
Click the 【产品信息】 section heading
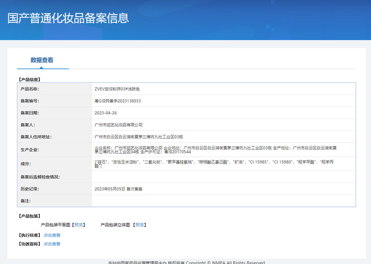[29, 79]
